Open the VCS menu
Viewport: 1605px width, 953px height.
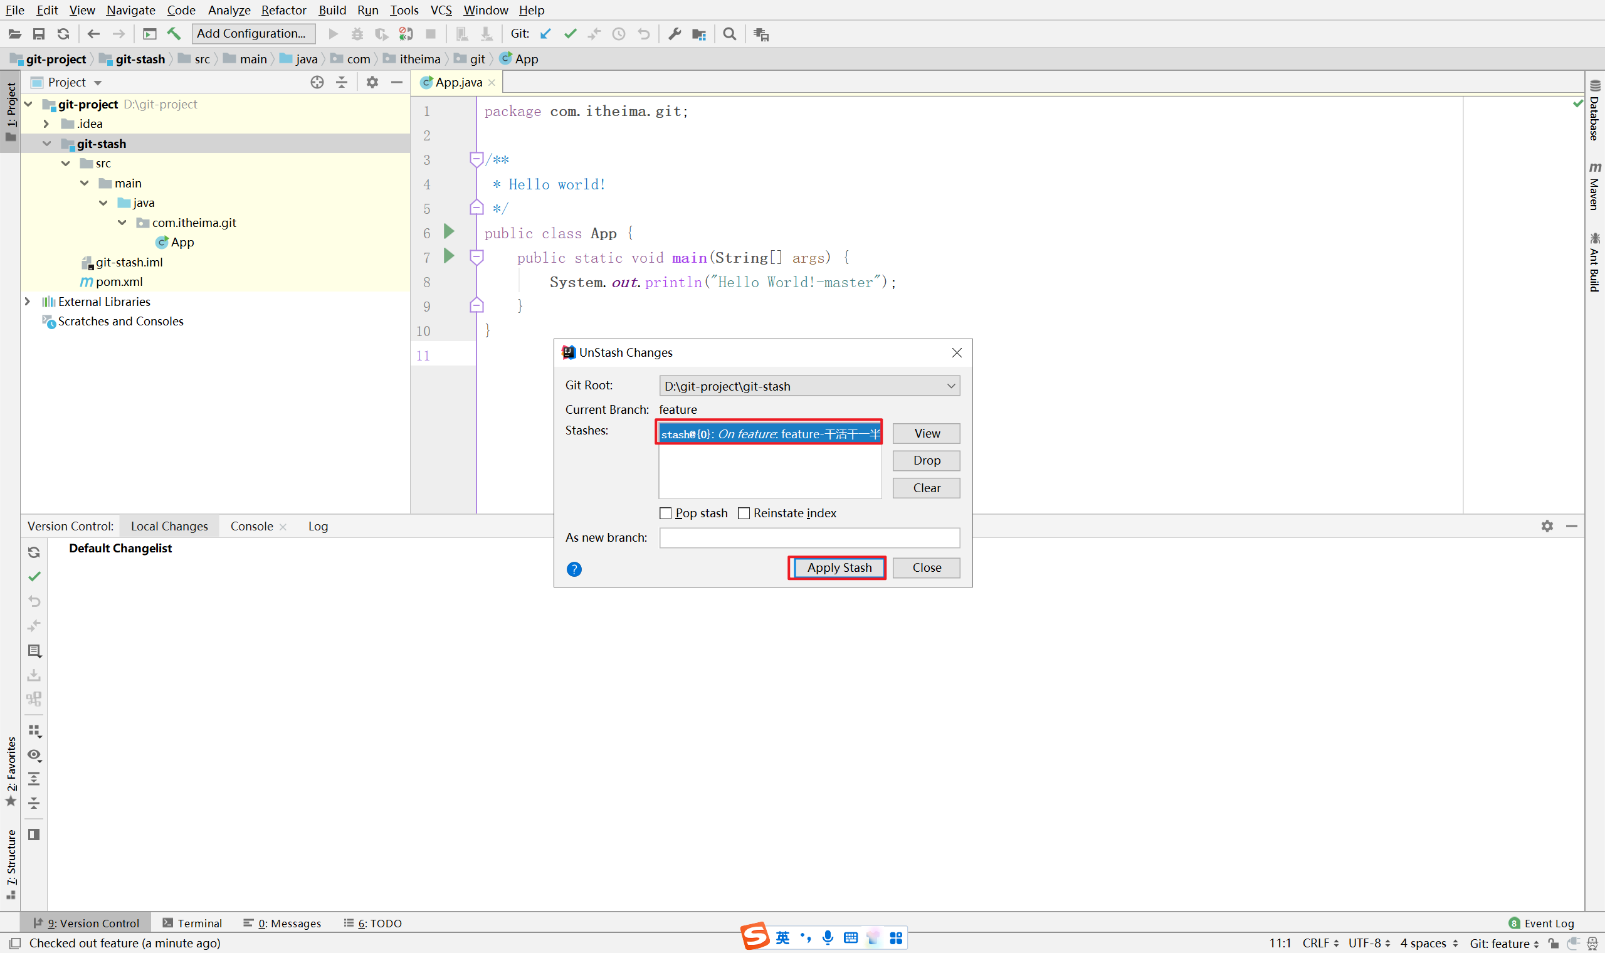pyautogui.click(x=441, y=10)
